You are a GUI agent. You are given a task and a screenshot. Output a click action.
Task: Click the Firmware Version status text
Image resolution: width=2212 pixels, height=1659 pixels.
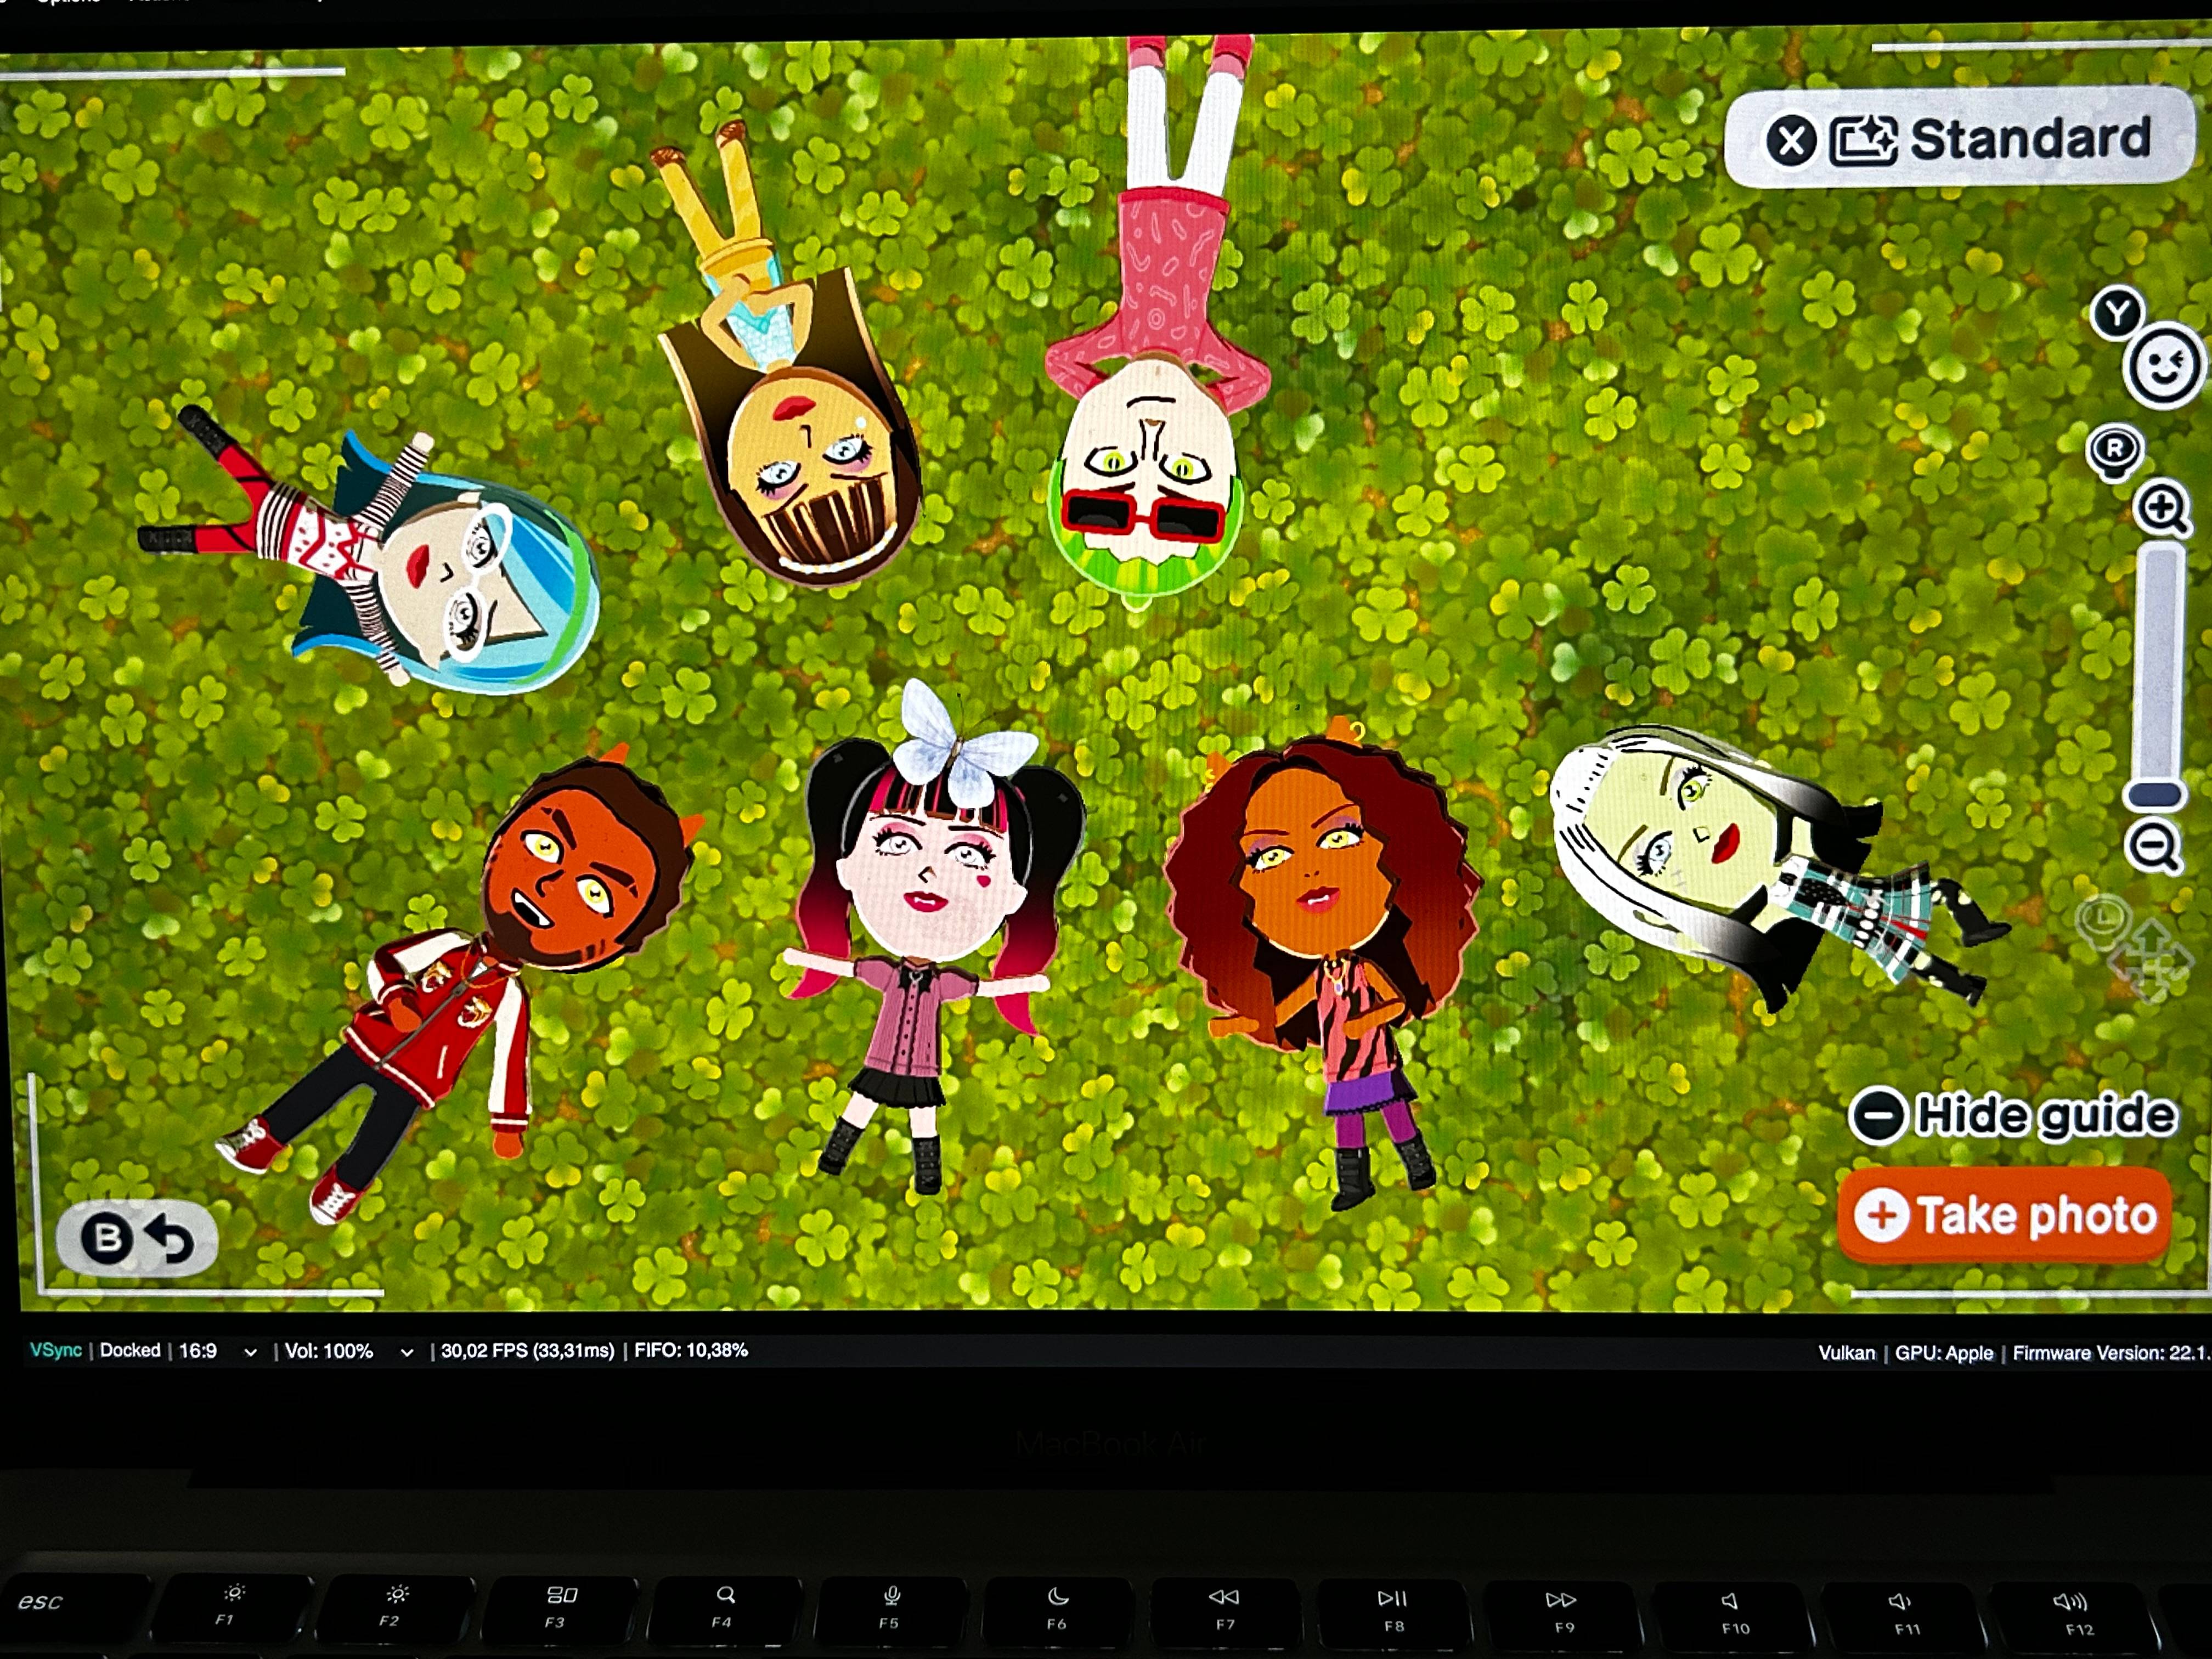(x=2112, y=1353)
